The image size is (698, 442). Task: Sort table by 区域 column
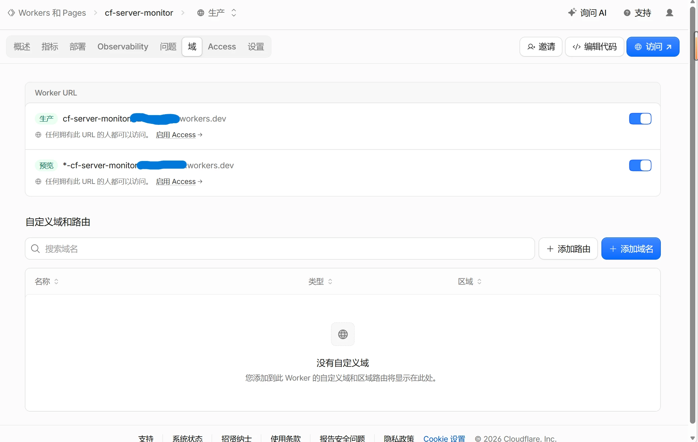[x=470, y=281]
